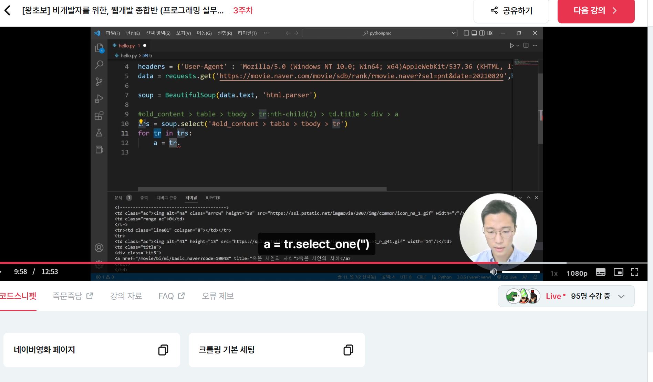
Task: Click the more actions ellipsis in editor toolbar
Action: (535, 45)
